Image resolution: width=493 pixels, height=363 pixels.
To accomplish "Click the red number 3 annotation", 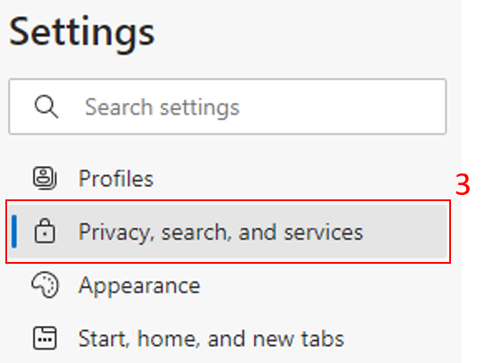I will coord(463,185).
